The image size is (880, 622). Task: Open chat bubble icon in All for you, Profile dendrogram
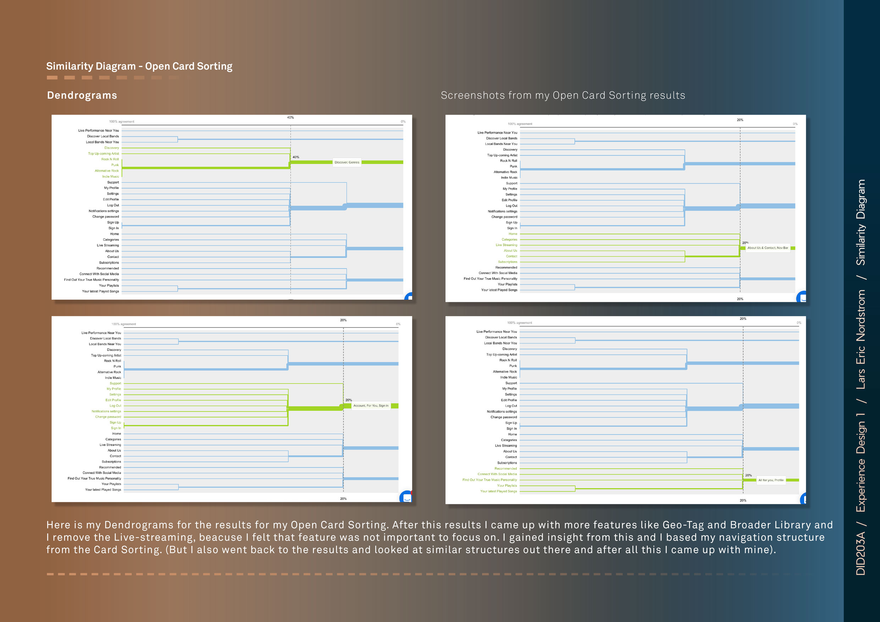point(804,499)
